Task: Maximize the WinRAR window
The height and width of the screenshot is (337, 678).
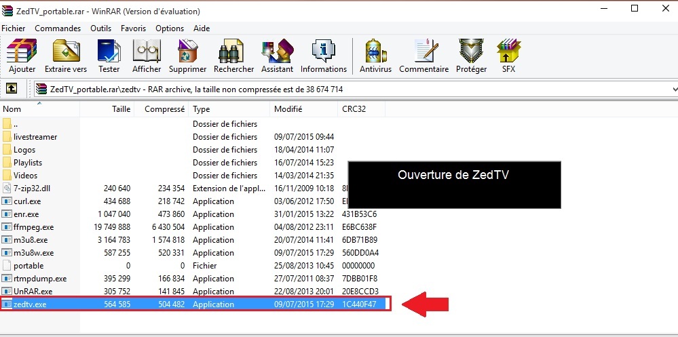Action: pyautogui.click(x=635, y=8)
